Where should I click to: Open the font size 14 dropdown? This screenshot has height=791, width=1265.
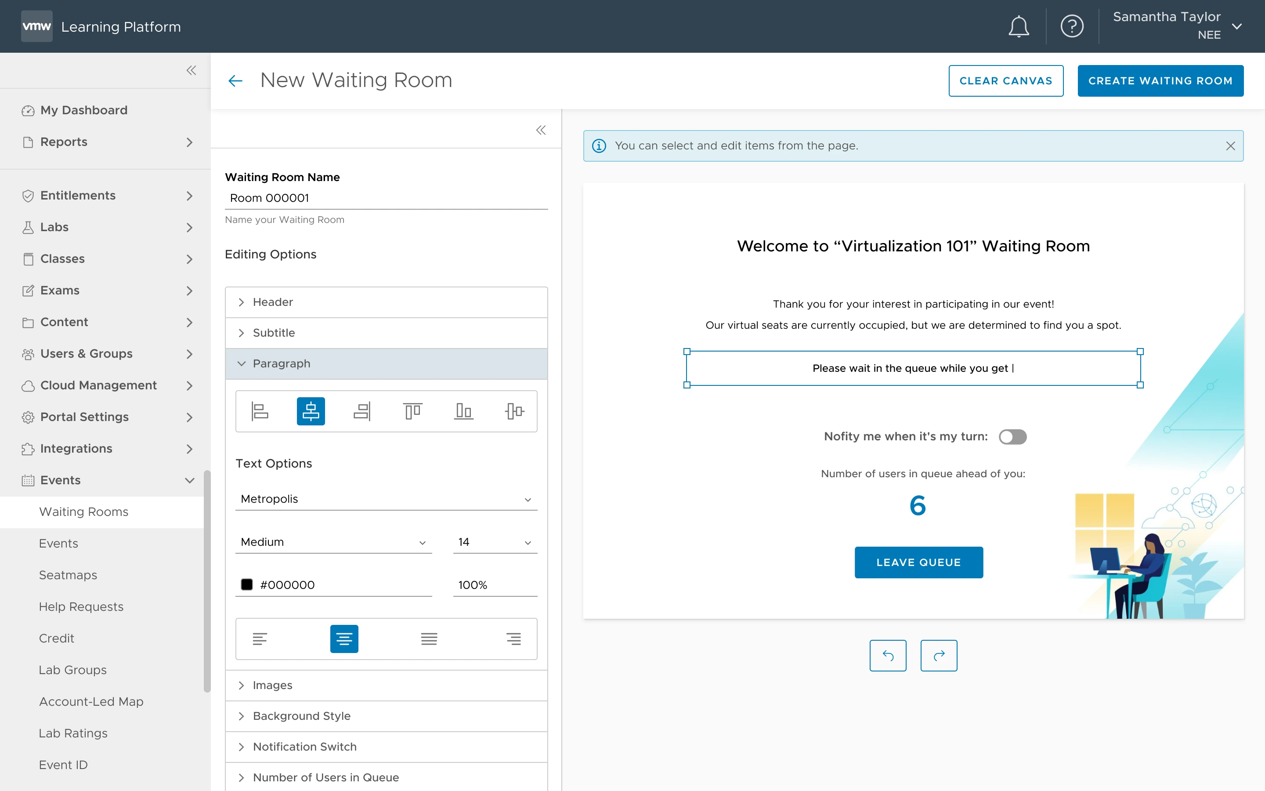click(x=494, y=542)
